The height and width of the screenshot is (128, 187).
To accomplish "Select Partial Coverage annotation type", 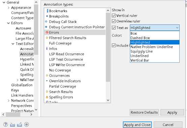I will click(x=62, y=86).
